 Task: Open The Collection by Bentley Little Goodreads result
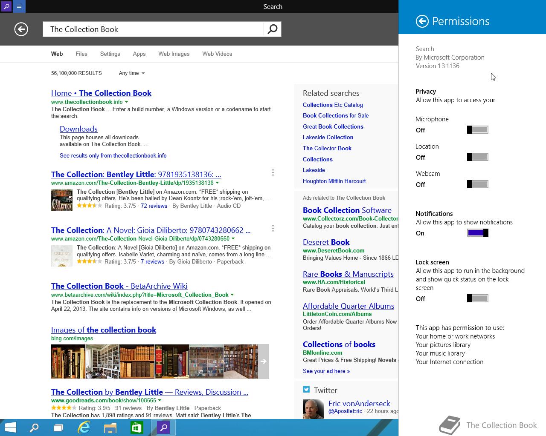[x=150, y=392]
